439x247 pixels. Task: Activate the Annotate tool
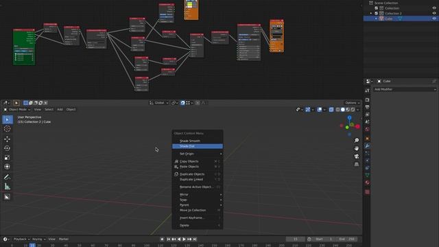(x=8, y=177)
